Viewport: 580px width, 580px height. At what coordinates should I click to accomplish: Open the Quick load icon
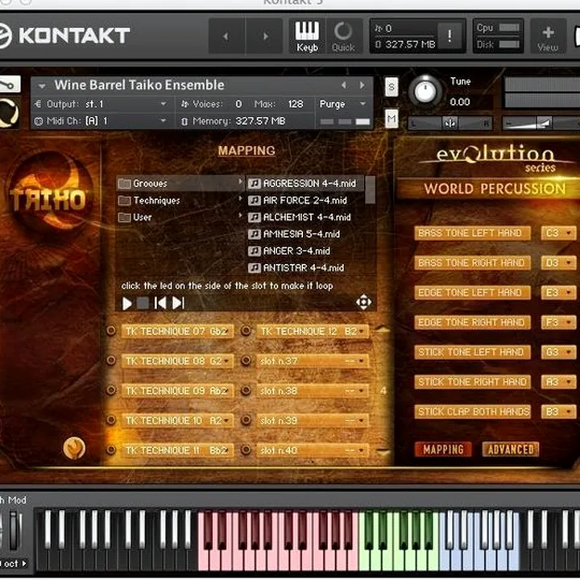tap(343, 36)
